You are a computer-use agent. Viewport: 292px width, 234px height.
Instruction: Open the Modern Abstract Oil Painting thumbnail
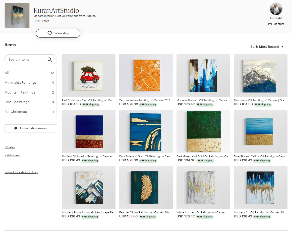(203, 75)
